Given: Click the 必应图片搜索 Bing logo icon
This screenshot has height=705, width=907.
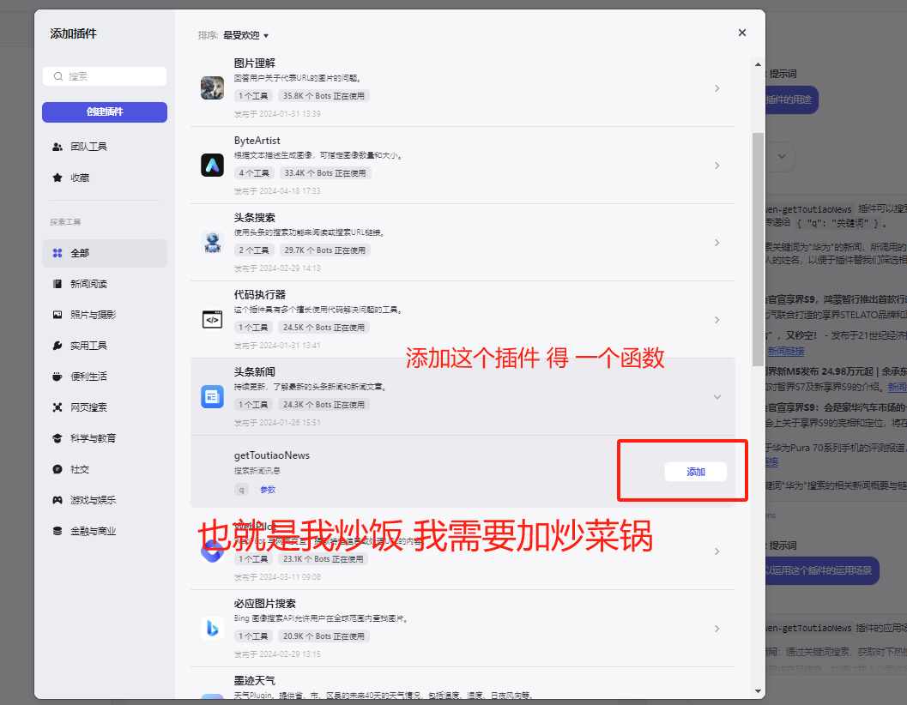Looking at the screenshot, I should click(x=212, y=628).
